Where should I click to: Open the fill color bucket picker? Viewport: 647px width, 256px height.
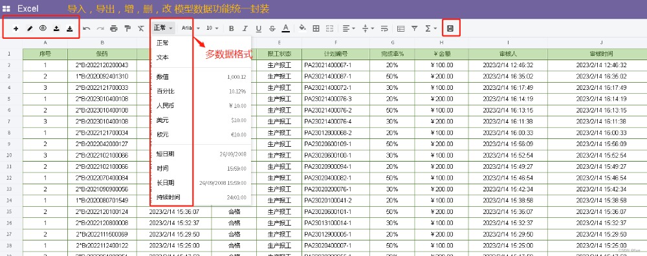(302, 28)
